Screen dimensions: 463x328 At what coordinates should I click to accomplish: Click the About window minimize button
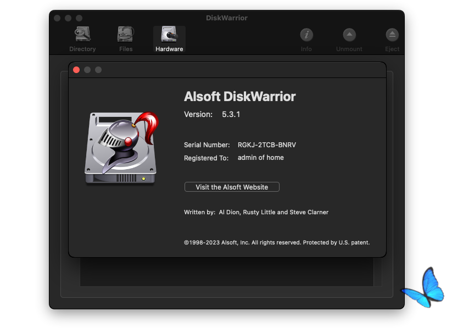click(87, 70)
